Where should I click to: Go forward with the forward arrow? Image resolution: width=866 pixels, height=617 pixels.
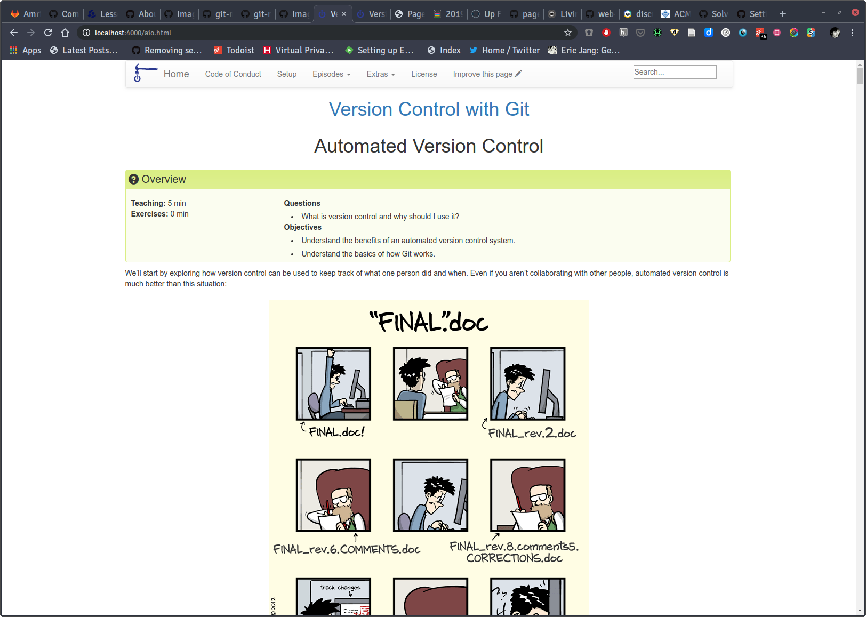click(x=31, y=33)
